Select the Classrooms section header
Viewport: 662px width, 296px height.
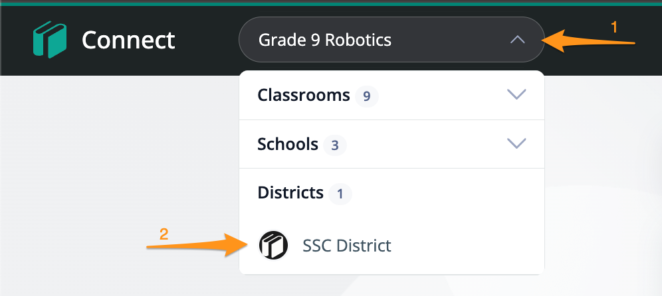(304, 96)
